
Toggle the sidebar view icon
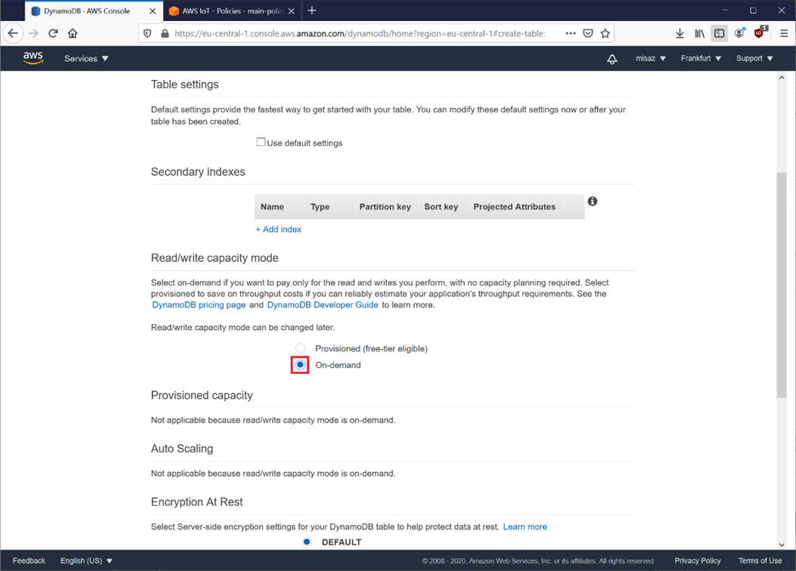click(719, 33)
